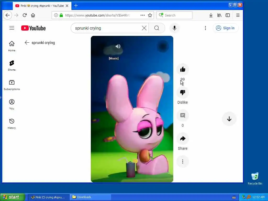This screenshot has width=268, height=201.
Task: Open History in the YouTube sidebar
Action: point(12,124)
